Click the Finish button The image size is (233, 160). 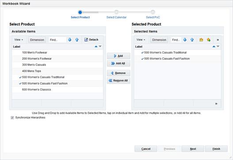pyautogui.click(x=216, y=149)
